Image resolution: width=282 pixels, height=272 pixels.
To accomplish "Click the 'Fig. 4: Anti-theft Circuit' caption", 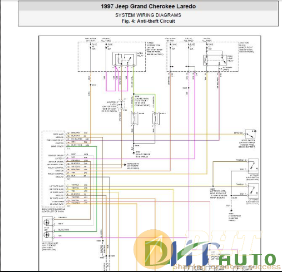I will coord(149,21).
